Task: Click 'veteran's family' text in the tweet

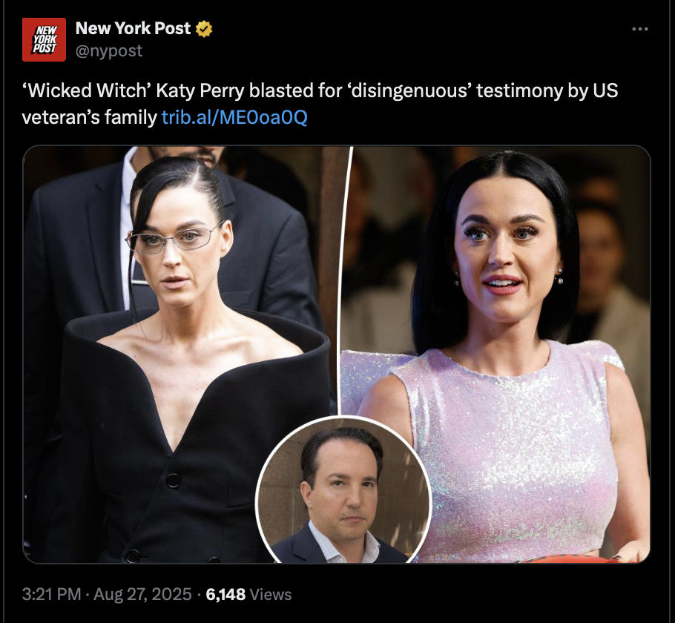Action: tap(90, 117)
